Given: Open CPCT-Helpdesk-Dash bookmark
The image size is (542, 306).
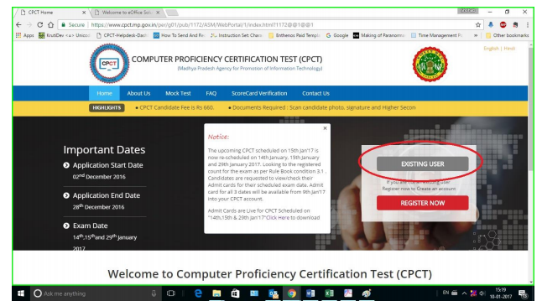Looking at the screenshot, I should [x=122, y=35].
